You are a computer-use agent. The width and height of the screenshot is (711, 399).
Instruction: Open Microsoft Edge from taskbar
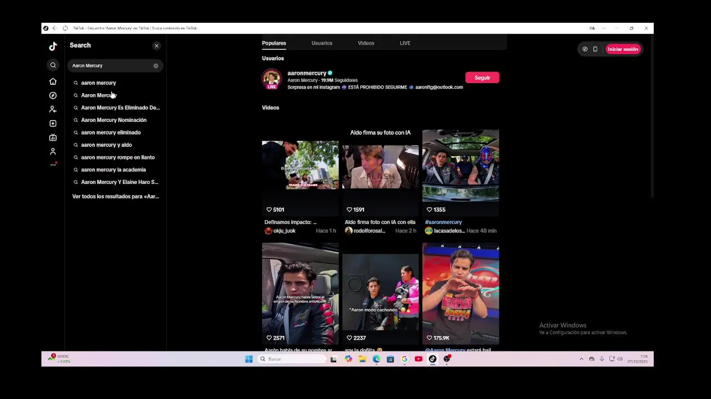[x=377, y=359]
